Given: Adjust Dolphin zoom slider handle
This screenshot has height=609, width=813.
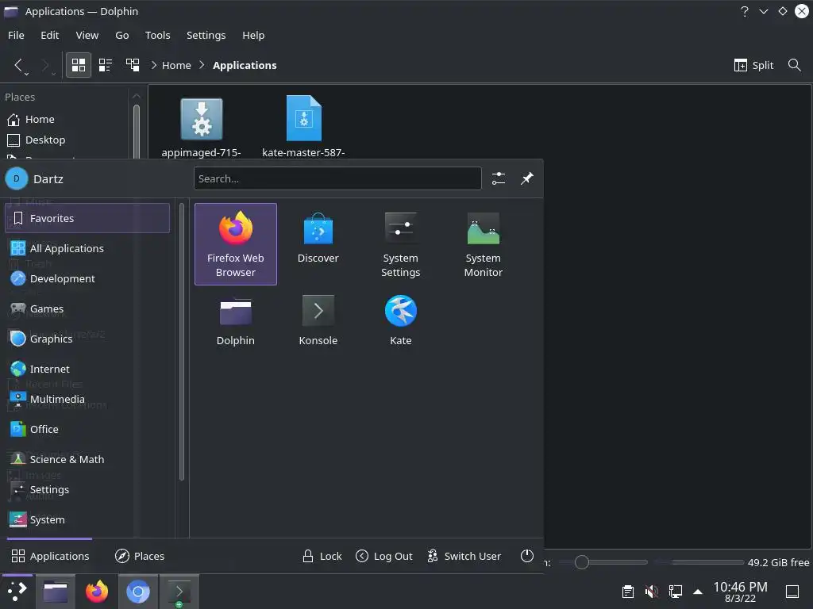Looking at the screenshot, I should point(582,562).
